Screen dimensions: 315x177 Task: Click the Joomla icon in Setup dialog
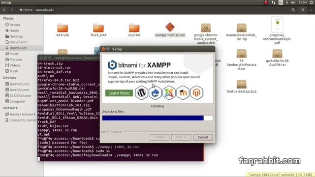pyautogui.click(x=169, y=93)
